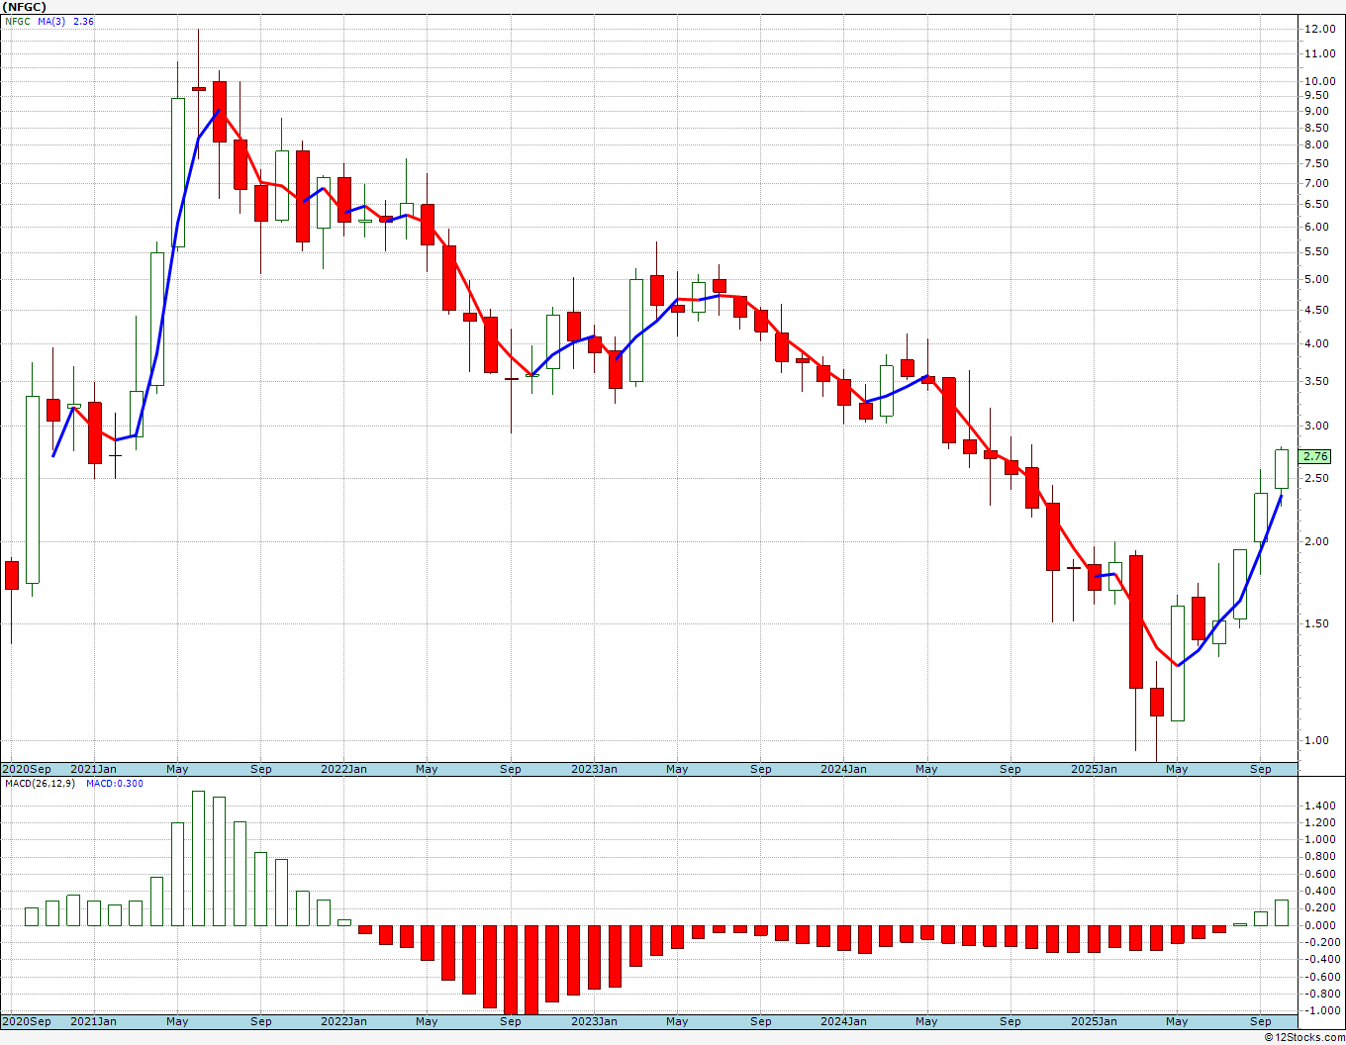Click 2021Jan on the price chart date axis
The height and width of the screenshot is (1045, 1346).
pos(94,769)
